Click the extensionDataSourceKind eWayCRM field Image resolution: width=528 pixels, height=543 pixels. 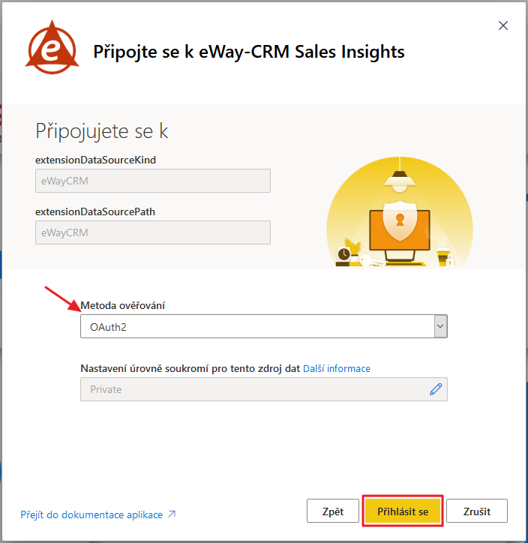153,181
